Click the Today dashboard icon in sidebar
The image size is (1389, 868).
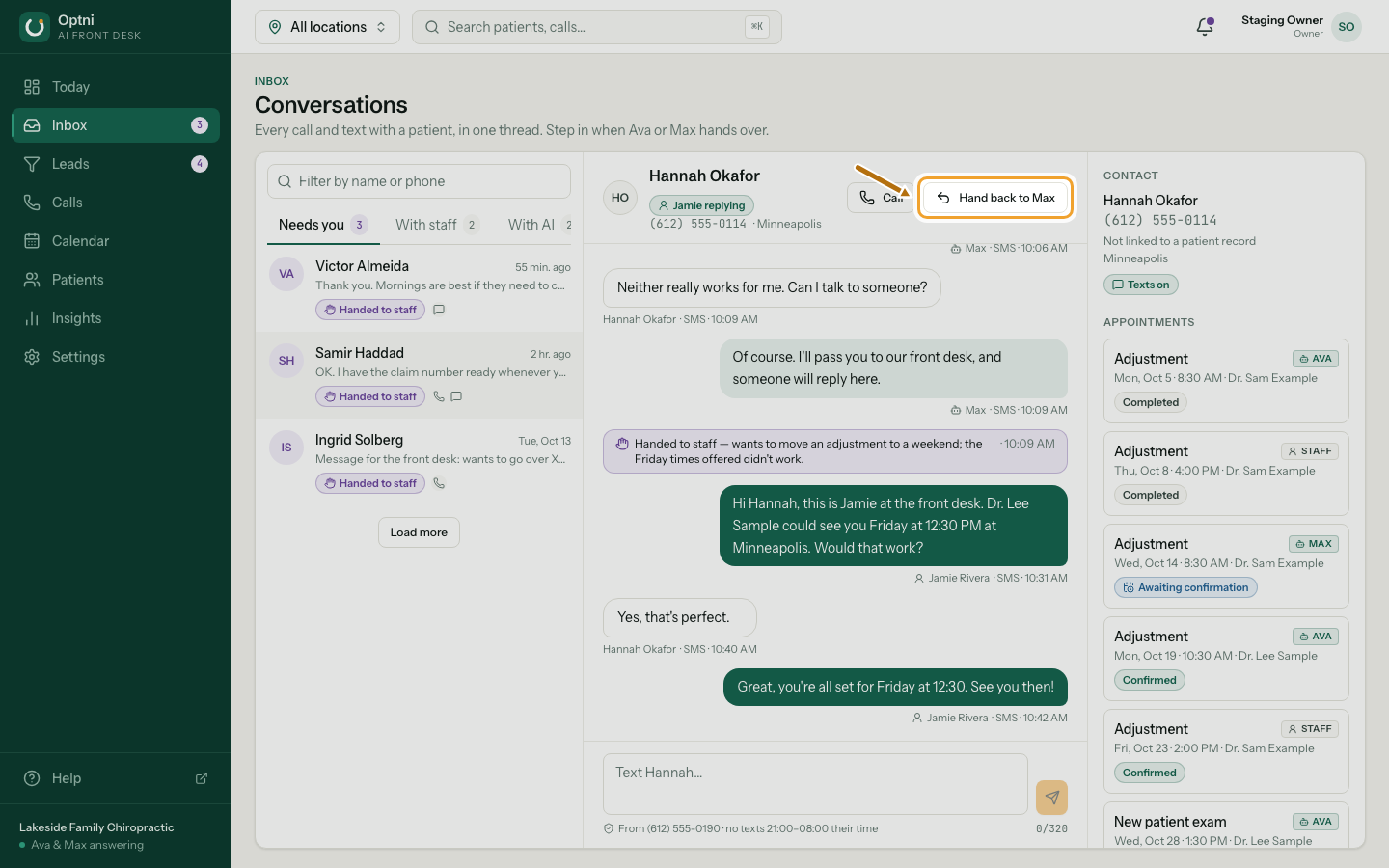(32, 87)
